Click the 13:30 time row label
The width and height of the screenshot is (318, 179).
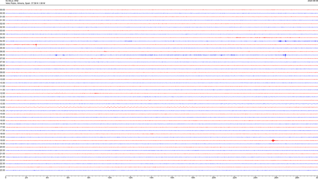pyautogui.click(x=2, y=104)
